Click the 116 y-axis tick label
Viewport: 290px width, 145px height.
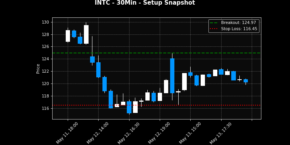point(46,108)
